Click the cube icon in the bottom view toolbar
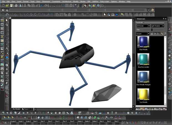Screen dimensions: 172x125 click(7, 113)
